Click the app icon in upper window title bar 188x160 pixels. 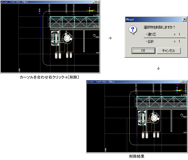pos(2,2)
